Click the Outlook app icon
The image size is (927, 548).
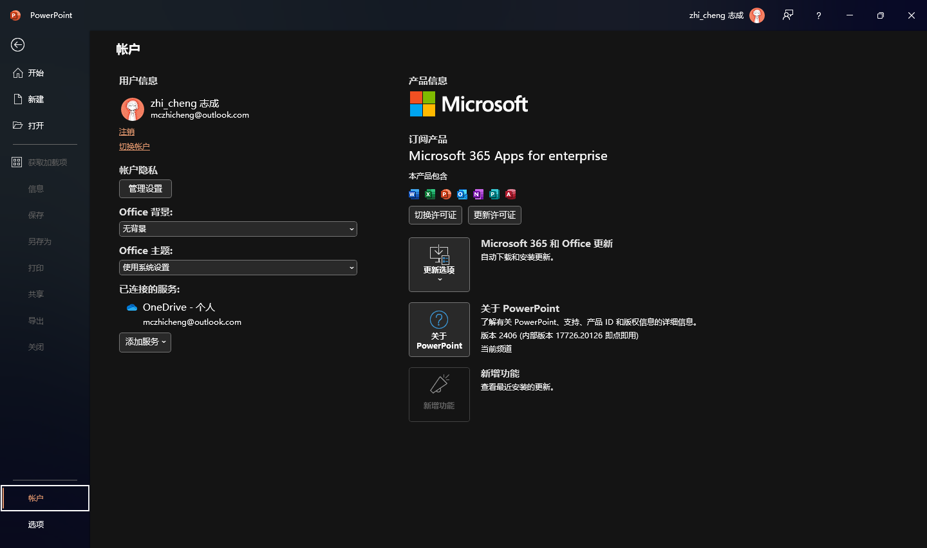point(462,194)
